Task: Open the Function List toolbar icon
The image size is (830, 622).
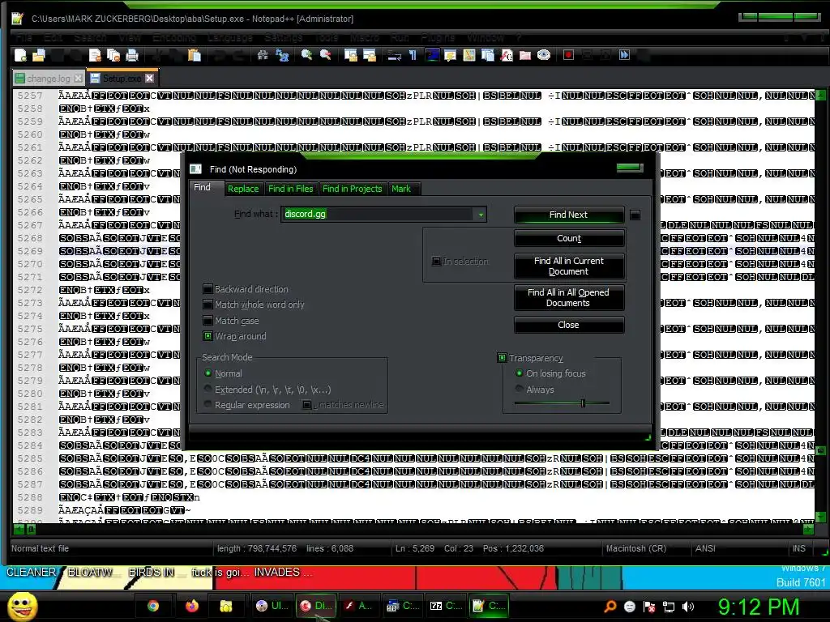Action: pyautogui.click(x=507, y=55)
